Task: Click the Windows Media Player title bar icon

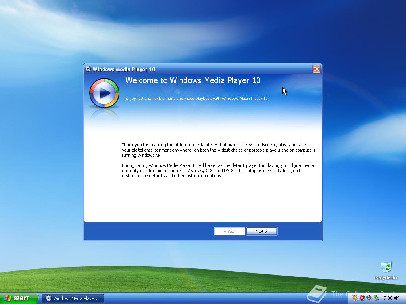Action: coord(88,69)
